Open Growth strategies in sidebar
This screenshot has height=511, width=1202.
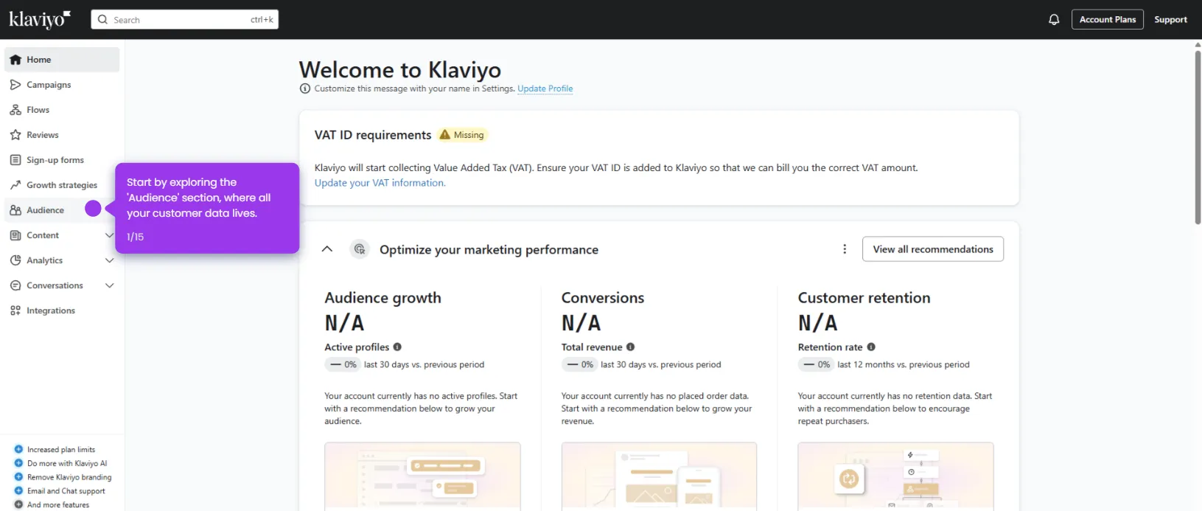click(62, 185)
